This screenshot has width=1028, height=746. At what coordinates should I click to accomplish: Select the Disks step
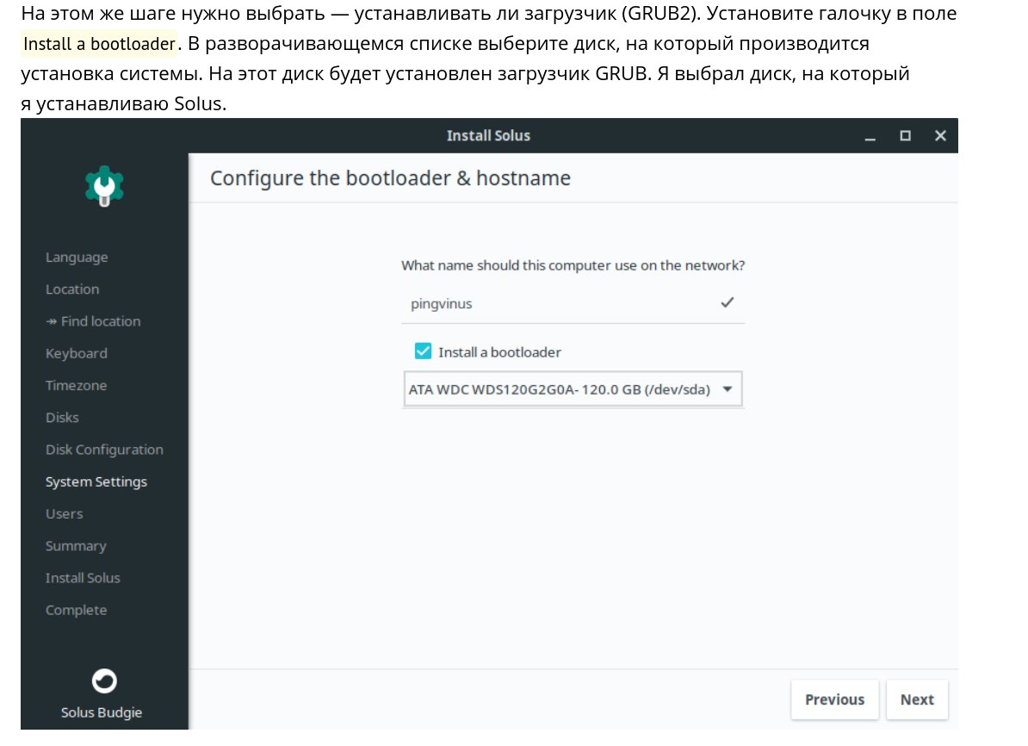coord(62,417)
